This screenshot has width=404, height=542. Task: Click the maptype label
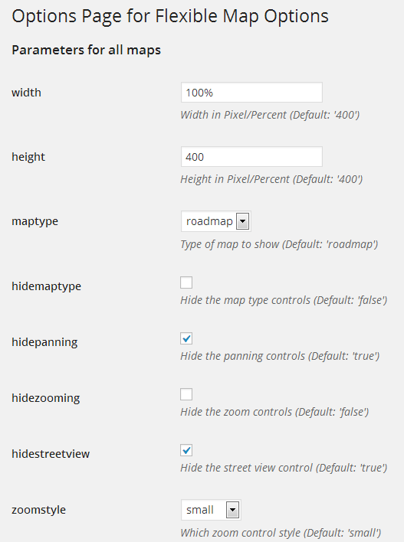coord(35,221)
